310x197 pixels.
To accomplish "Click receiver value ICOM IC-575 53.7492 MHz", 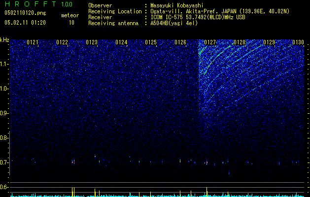I will (x=198, y=17).
